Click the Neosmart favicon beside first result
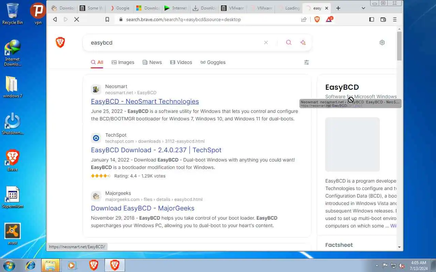The image size is (436, 272). pyautogui.click(x=96, y=89)
